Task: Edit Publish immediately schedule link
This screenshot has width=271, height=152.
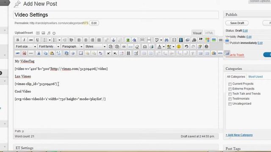Action: point(260,43)
